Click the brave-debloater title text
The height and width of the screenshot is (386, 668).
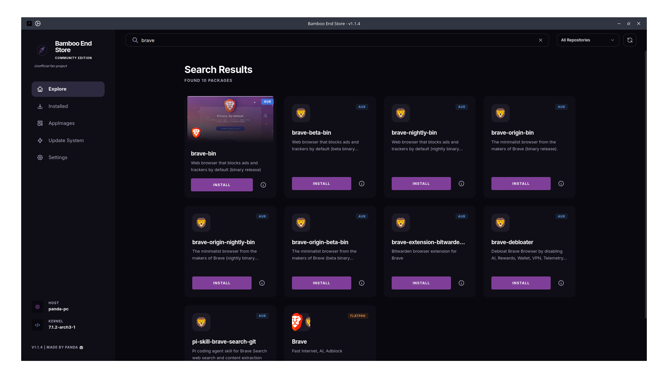[512, 242]
